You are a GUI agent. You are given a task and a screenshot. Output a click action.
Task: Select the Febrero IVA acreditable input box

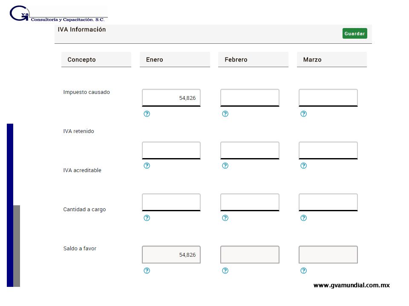coord(250,202)
